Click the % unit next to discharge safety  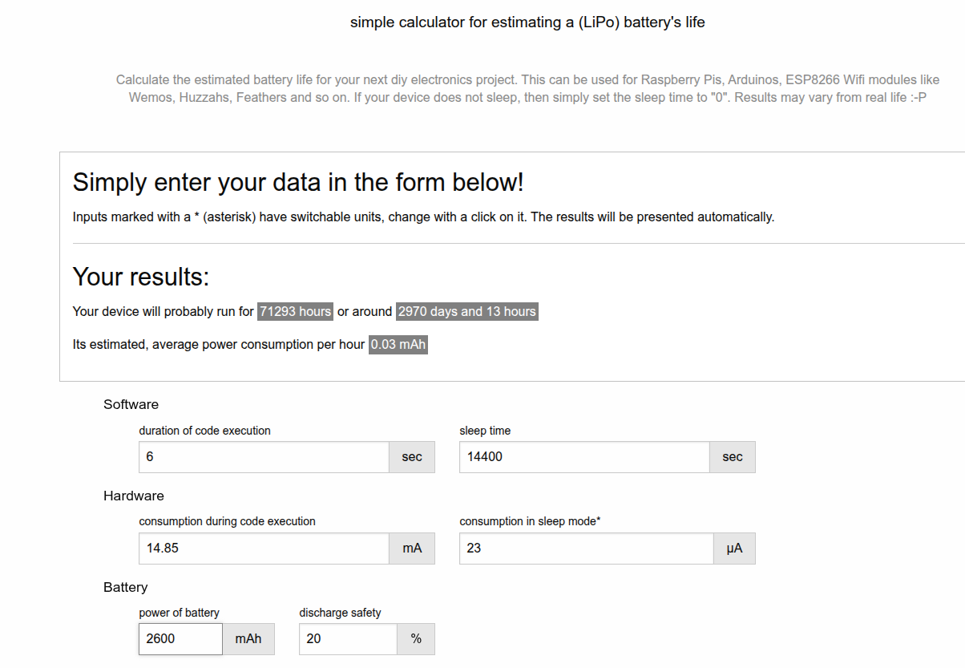click(x=416, y=639)
